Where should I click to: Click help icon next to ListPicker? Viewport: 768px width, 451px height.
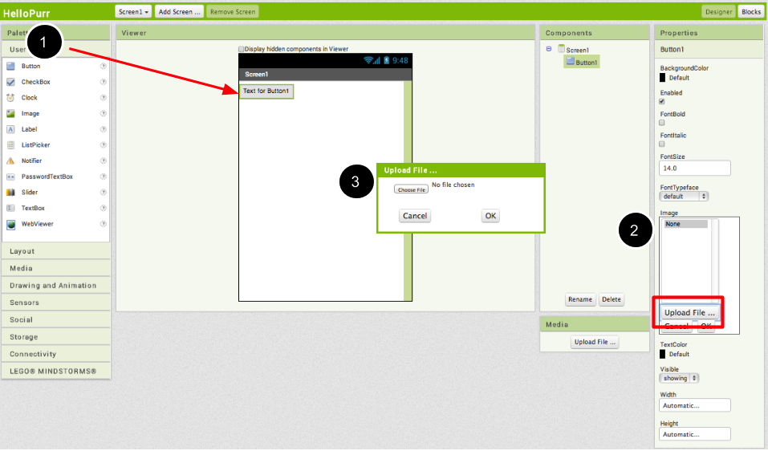pos(103,145)
